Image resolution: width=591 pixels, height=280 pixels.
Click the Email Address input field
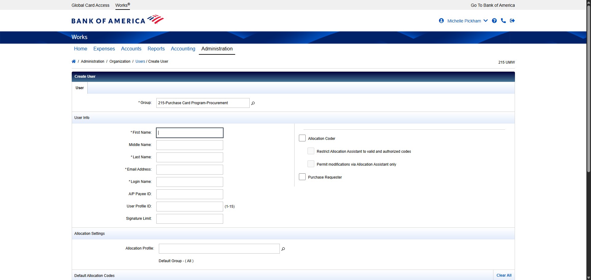(x=189, y=169)
